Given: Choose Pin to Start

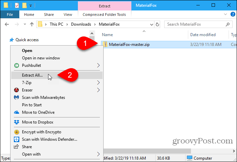Looking at the screenshot, I should 32,105.
